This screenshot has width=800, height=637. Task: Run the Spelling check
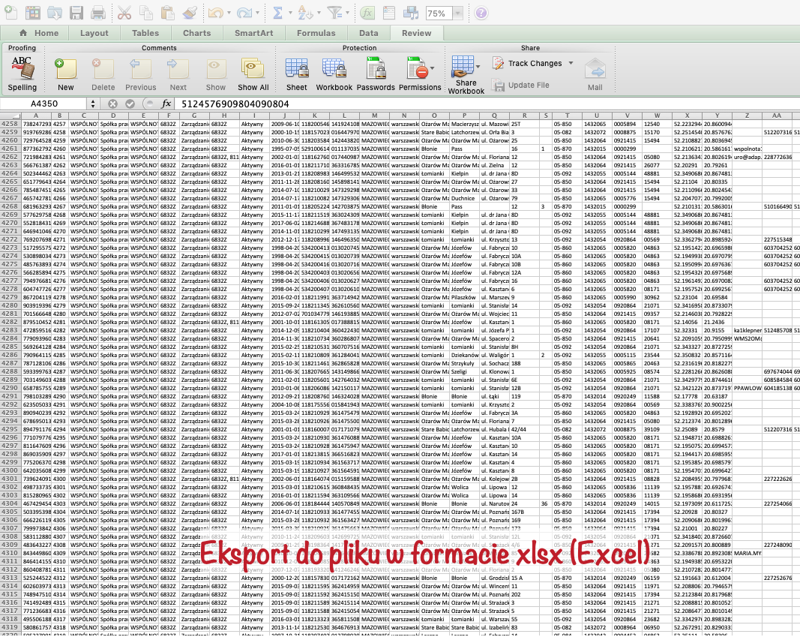pyautogui.click(x=22, y=74)
